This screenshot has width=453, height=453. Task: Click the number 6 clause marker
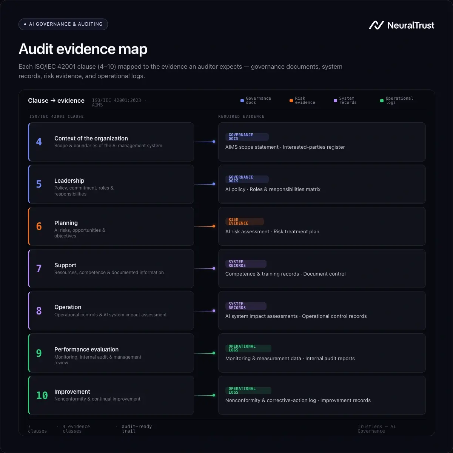(39, 226)
